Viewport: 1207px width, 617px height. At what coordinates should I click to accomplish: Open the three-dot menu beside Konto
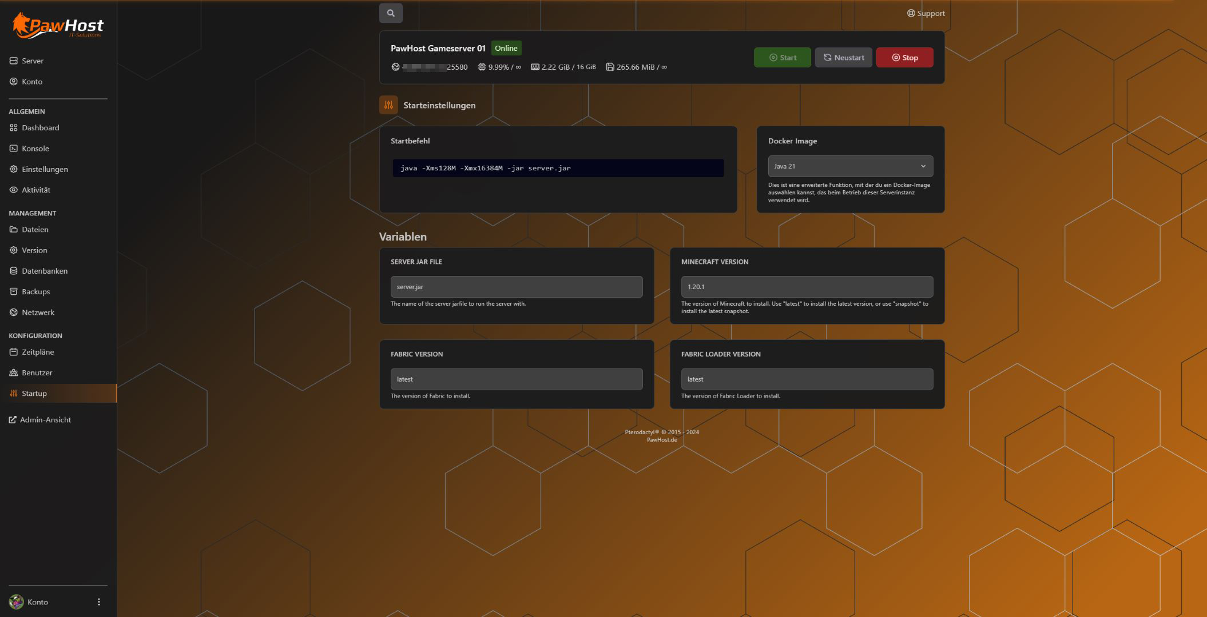tap(99, 602)
